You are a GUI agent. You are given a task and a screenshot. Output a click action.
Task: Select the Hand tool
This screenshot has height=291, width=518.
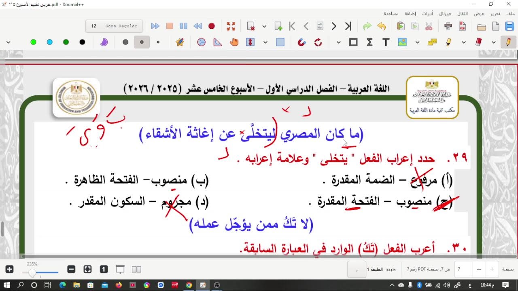(234, 42)
